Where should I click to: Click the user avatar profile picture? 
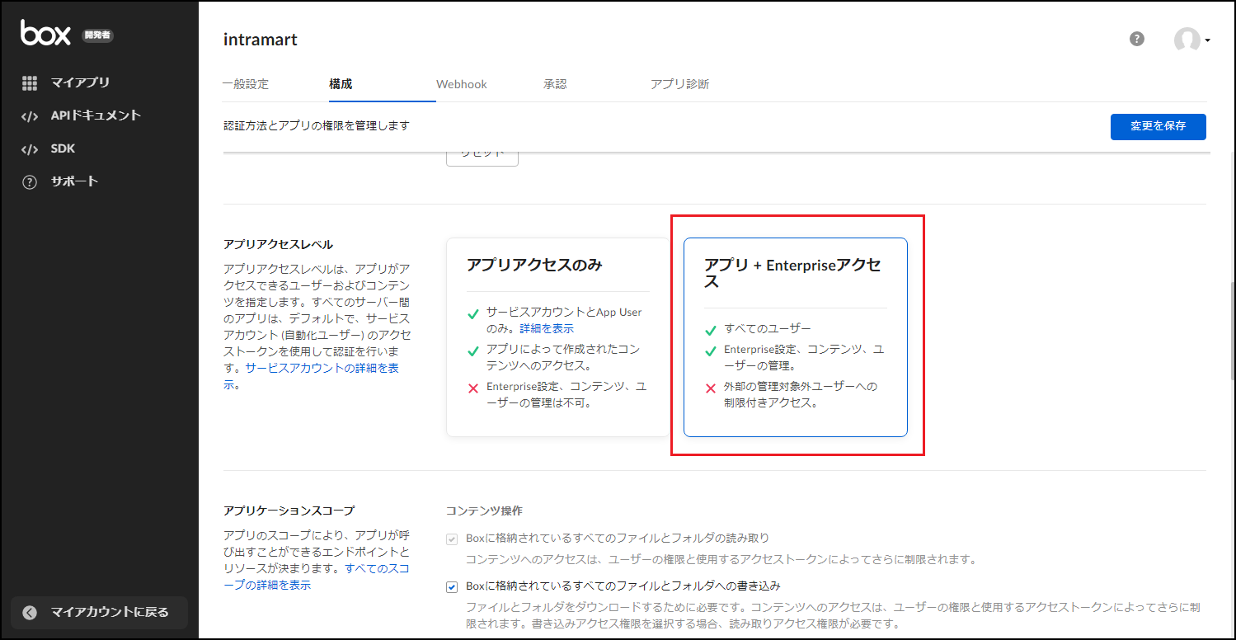coord(1187,40)
